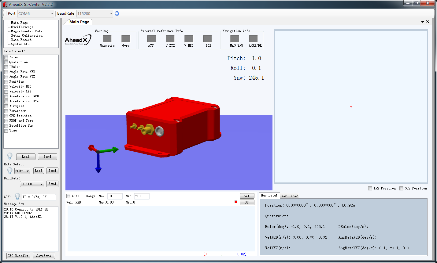The image size is (437, 263).
Task: Switch to the Nav Data2 tab
Action: point(289,196)
